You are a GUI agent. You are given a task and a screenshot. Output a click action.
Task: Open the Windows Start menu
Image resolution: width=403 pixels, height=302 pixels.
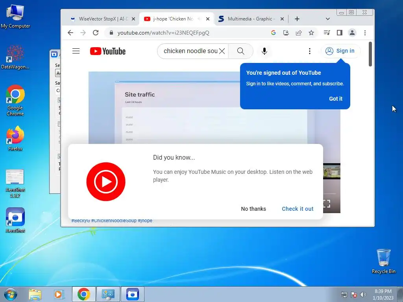11,294
